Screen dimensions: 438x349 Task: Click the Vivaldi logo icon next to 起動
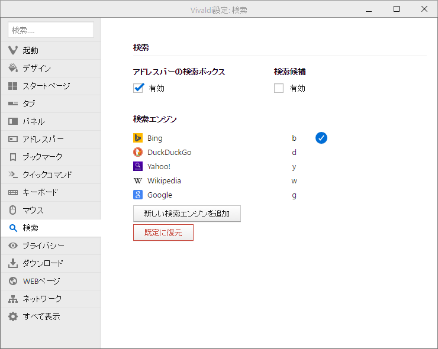[13, 50]
